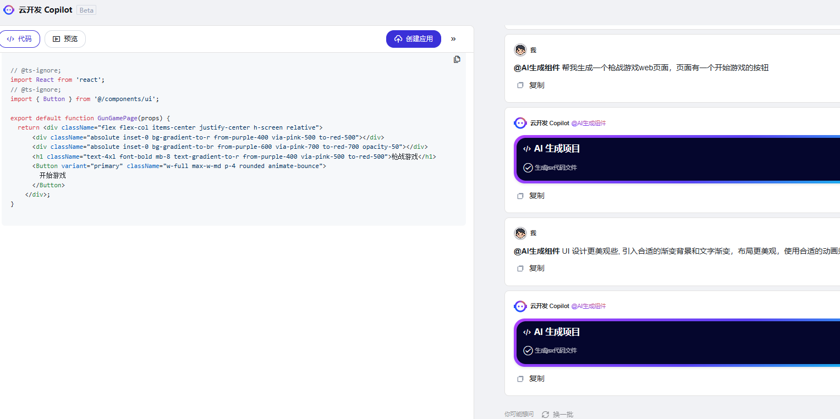The height and width of the screenshot is (419, 840).
Task: Collapse panel with double chevron icon
Action: pos(453,39)
